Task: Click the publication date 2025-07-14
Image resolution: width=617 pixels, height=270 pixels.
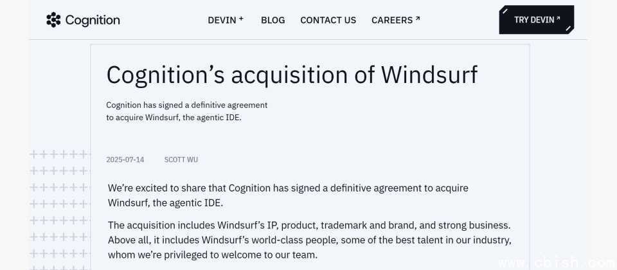Action: coord(125,159)
